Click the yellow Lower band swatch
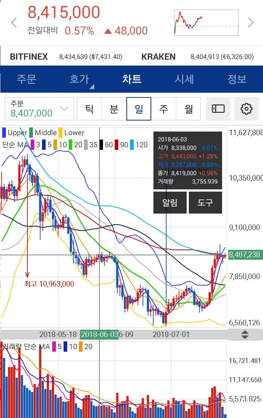This screenshot has width=263, height=418. click(x=61, y=133)
